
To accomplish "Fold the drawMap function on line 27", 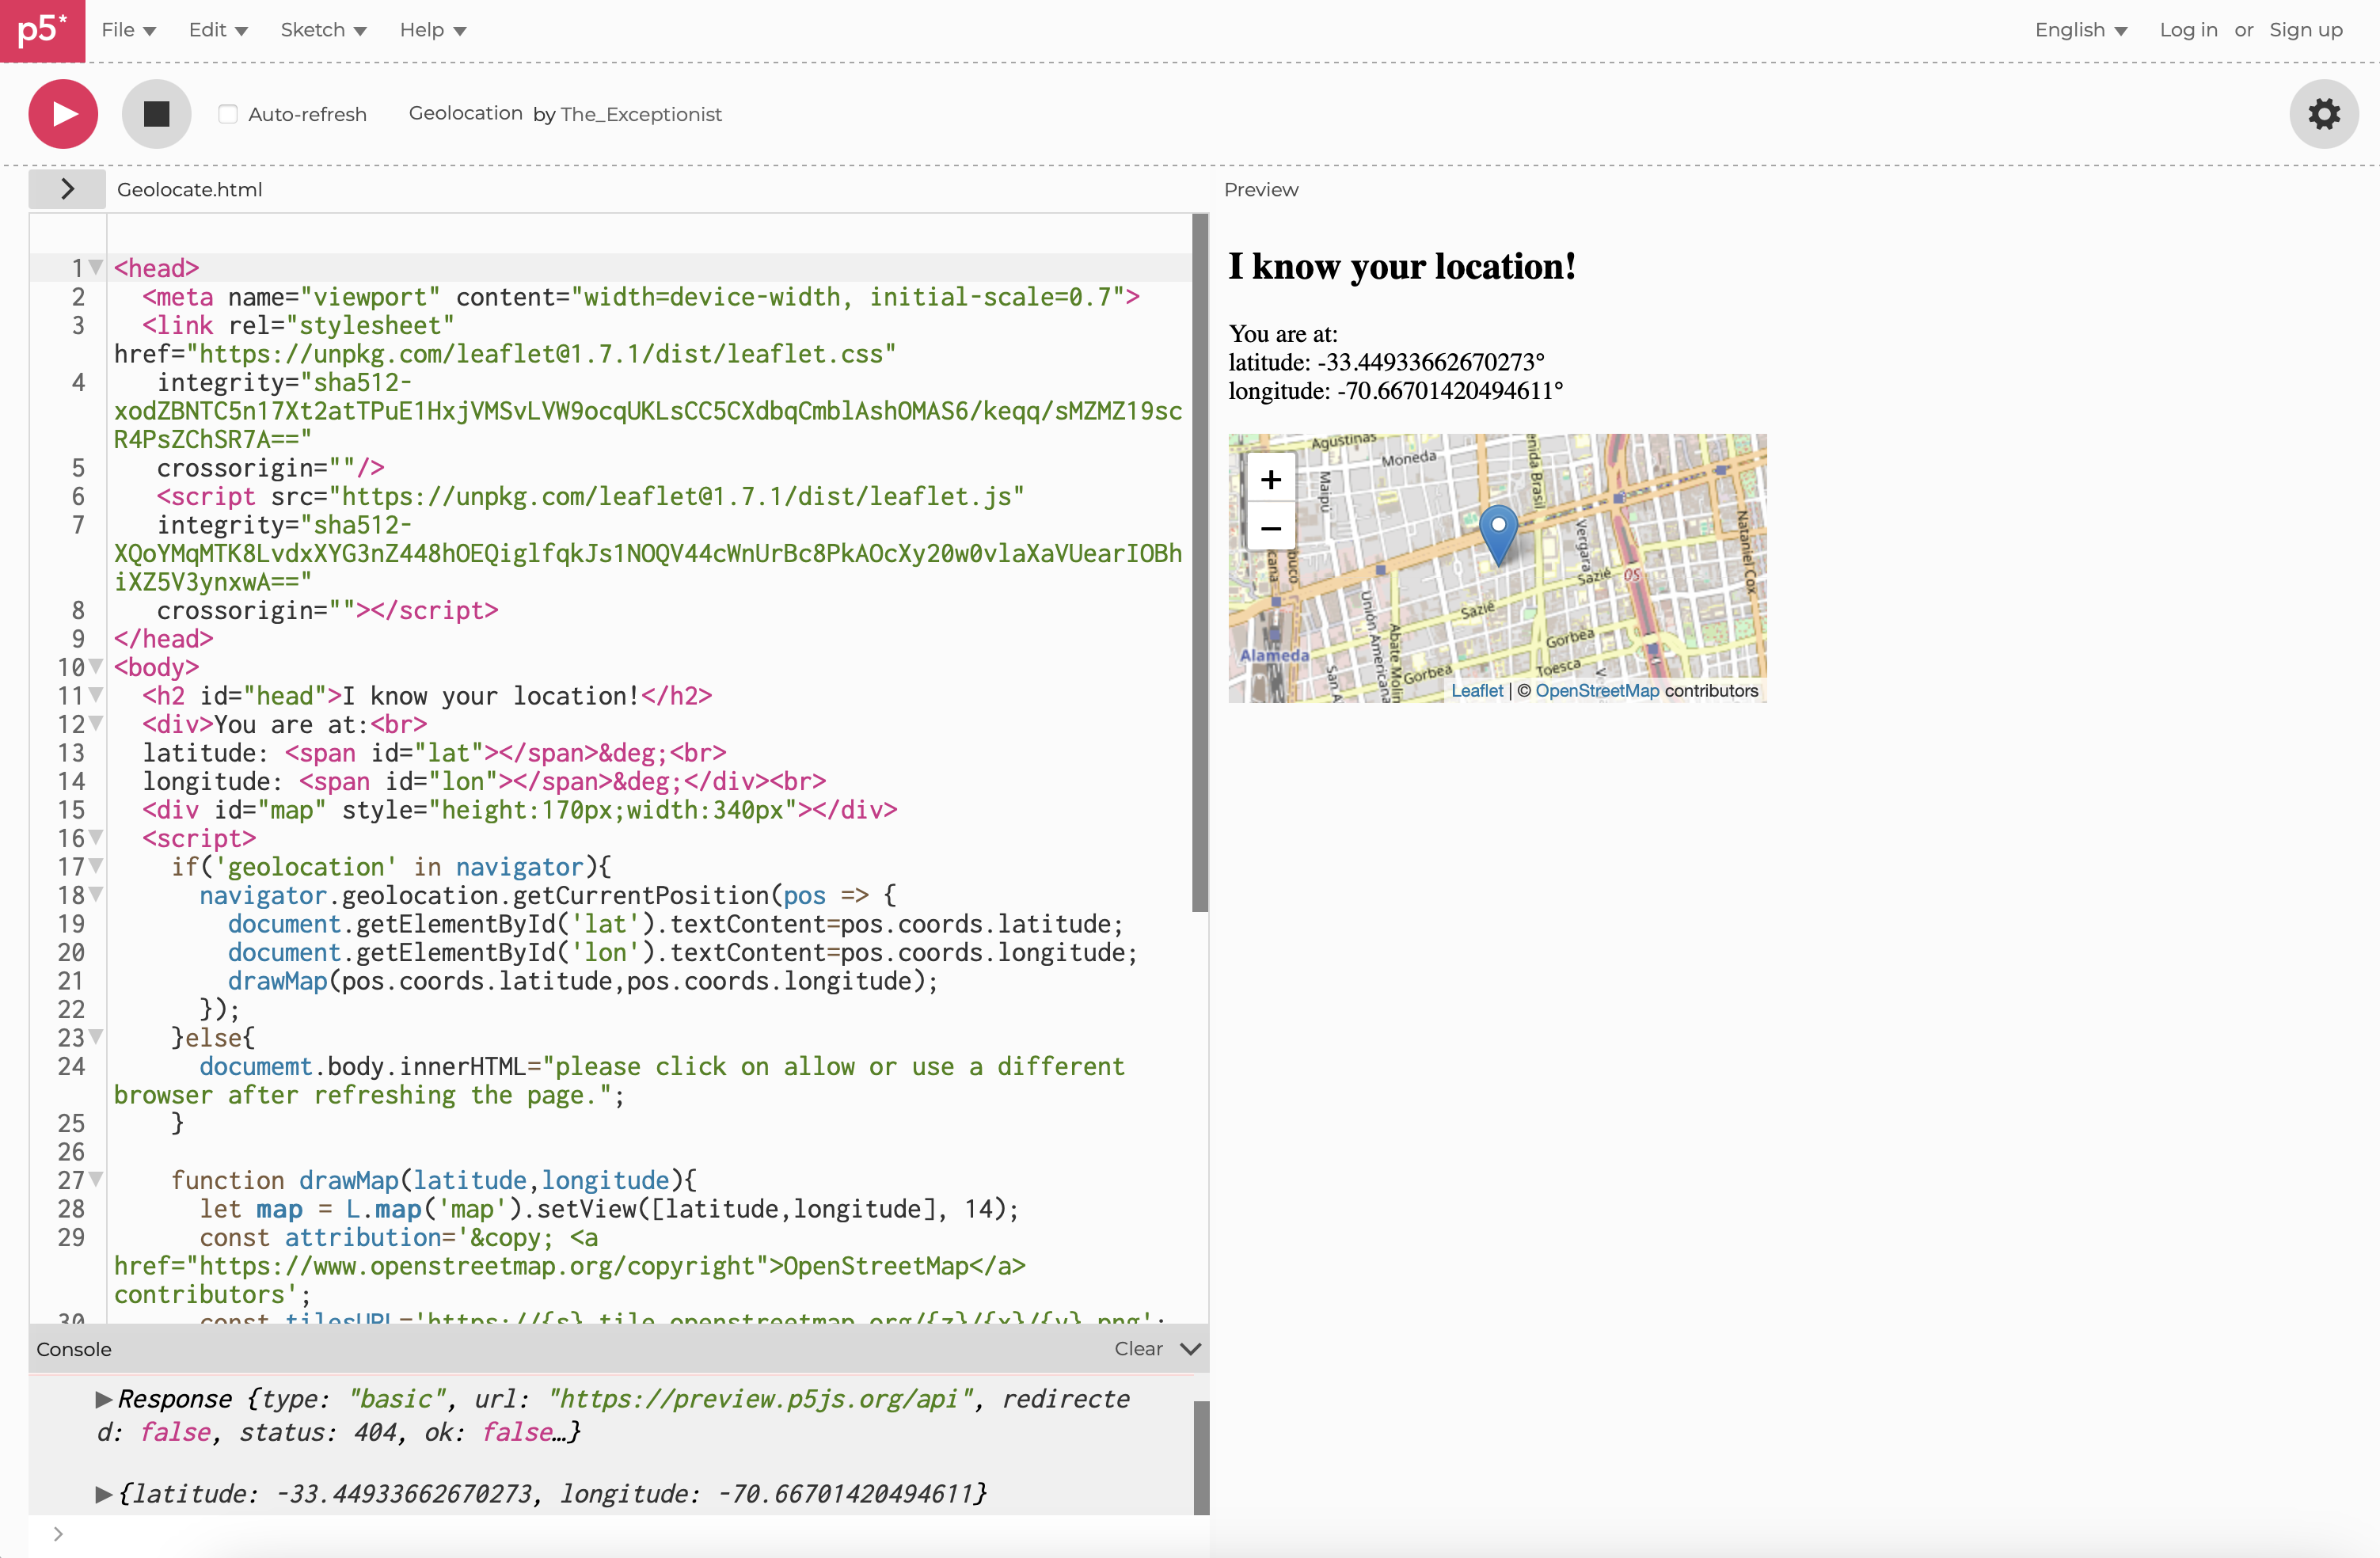I will click(95, 1179).
